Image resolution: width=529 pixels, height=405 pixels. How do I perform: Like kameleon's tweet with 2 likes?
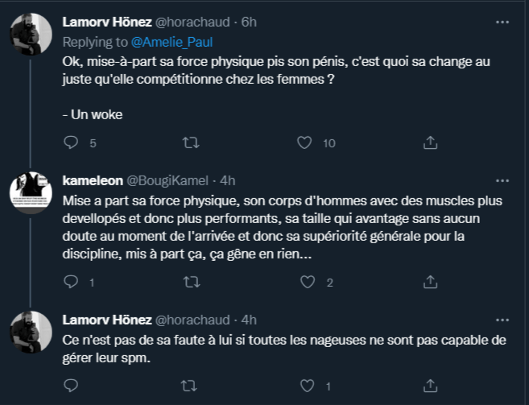[x=304, y=282]
